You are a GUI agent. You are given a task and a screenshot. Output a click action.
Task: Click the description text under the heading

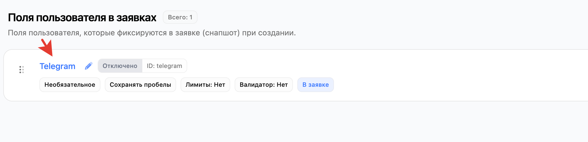[x=152, y=33]
